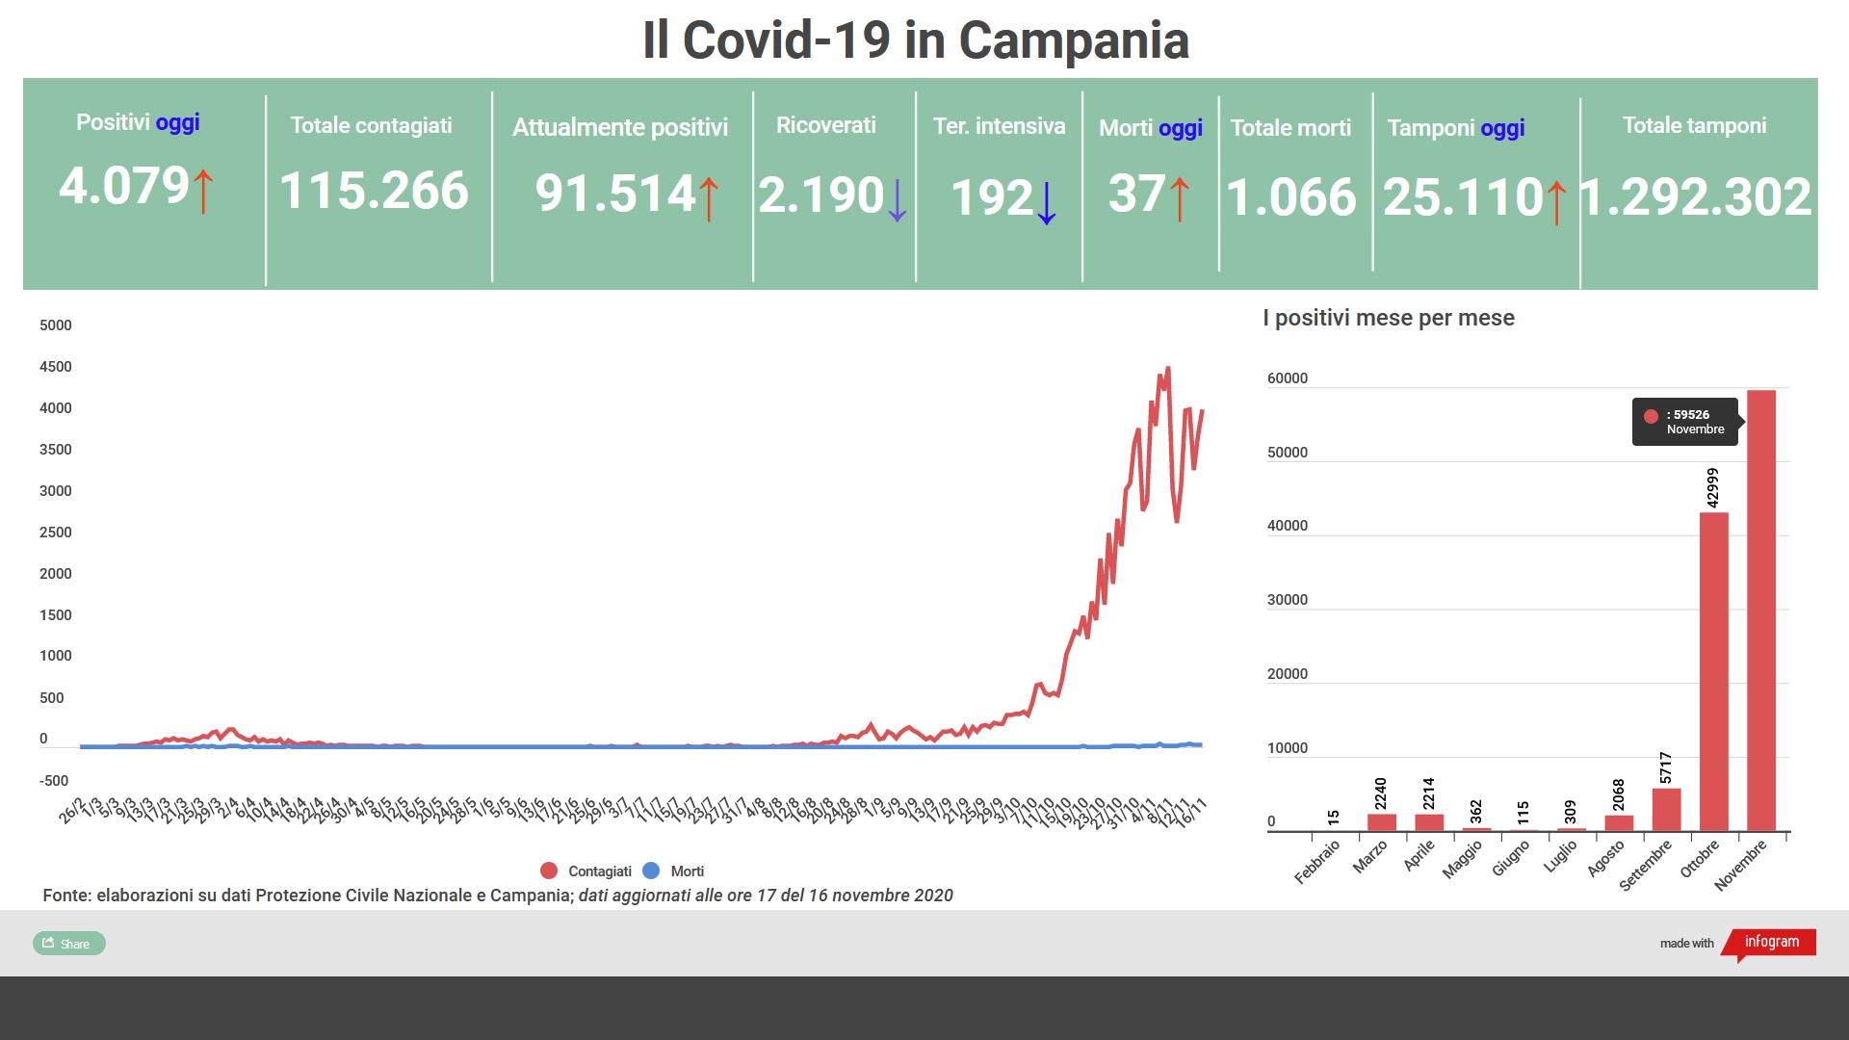This screenshot has height=1040, width=1849.
Task: Click the Febbraio axis label
Action: [1316, 862]
